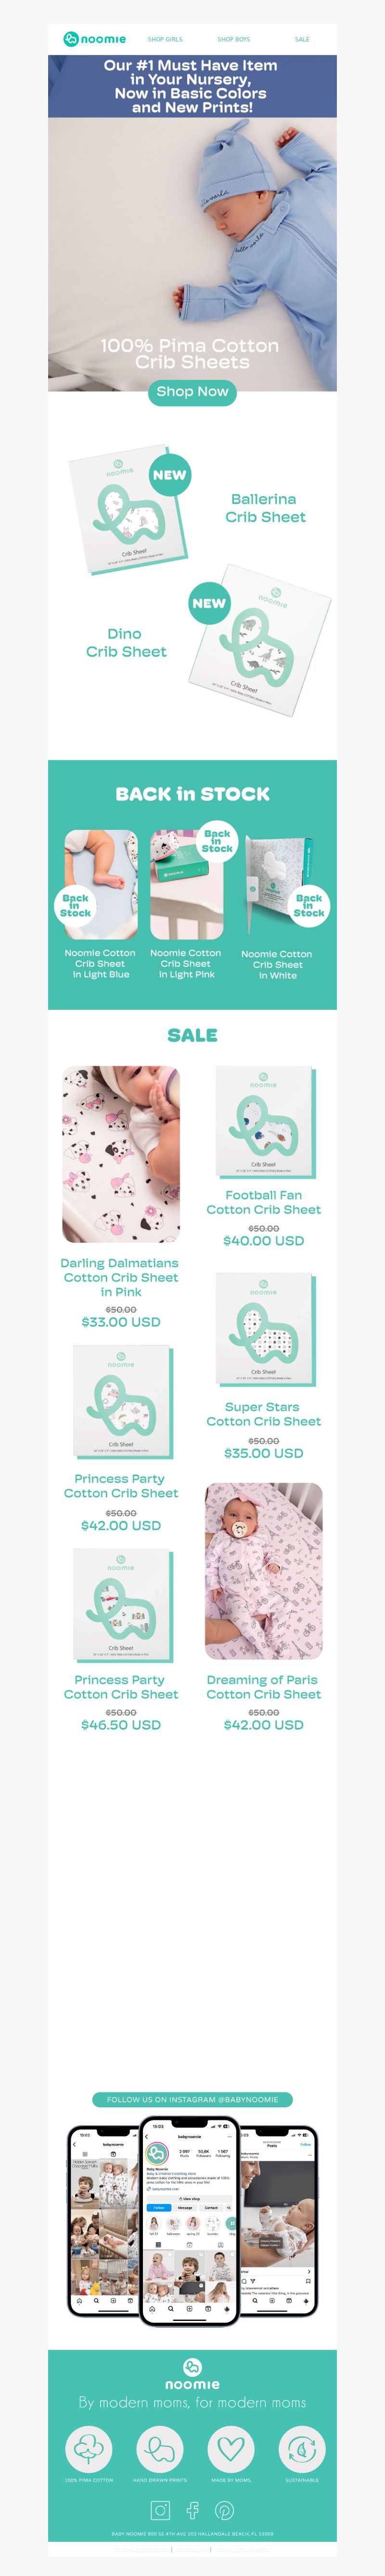Click the Hand Drawn Prints elephant icon

tap(160, 2448)
